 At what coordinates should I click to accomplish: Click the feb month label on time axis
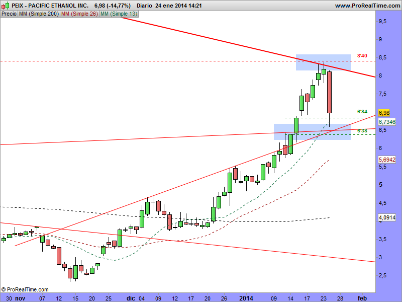(362, 298)
